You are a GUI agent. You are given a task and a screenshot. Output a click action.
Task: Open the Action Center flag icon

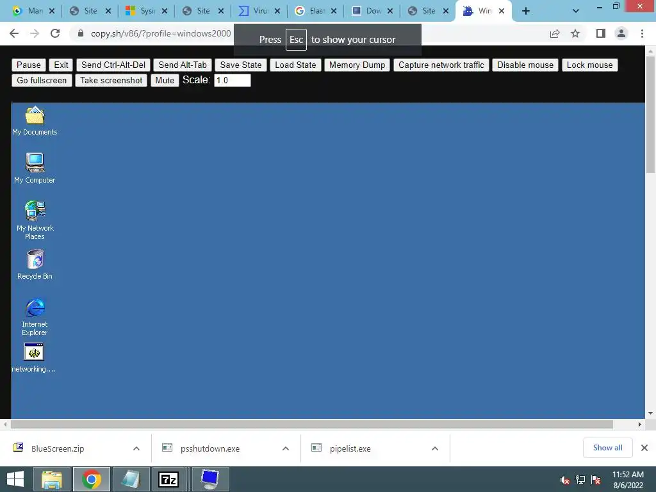click(596, 480)
